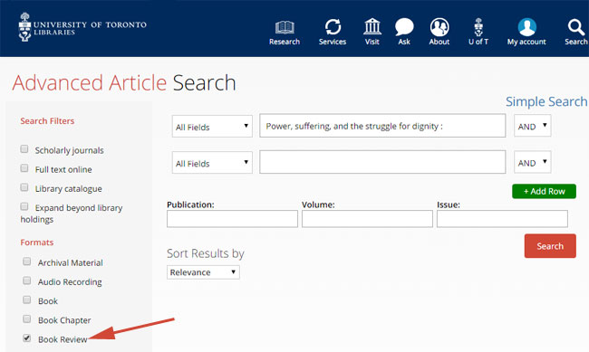
Task: Go to University of Toronto Libraries logo
Action: [82, 27]
